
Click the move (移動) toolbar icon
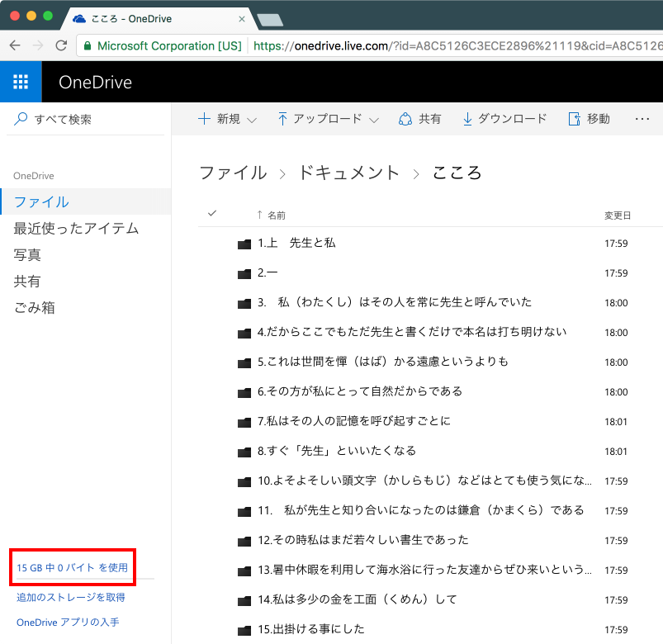pyautogui.click(x=575, y=119)
